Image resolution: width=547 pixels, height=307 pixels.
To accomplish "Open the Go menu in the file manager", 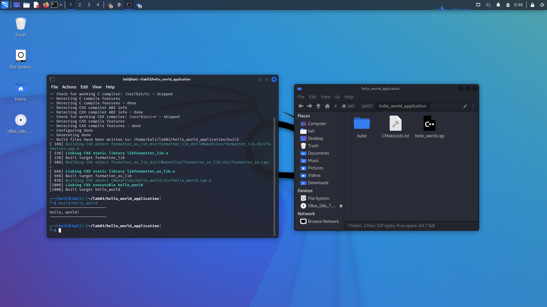I will coord(337,97).
